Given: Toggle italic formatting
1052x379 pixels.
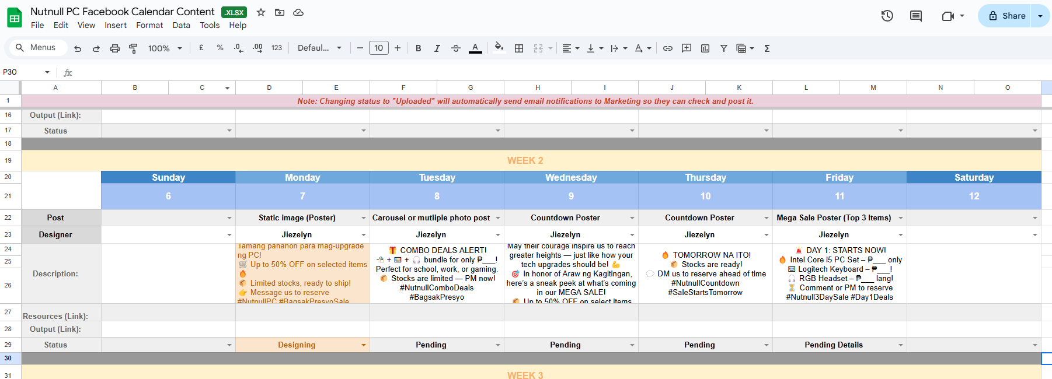Looking at the screenshot, I should coord(437,48).
